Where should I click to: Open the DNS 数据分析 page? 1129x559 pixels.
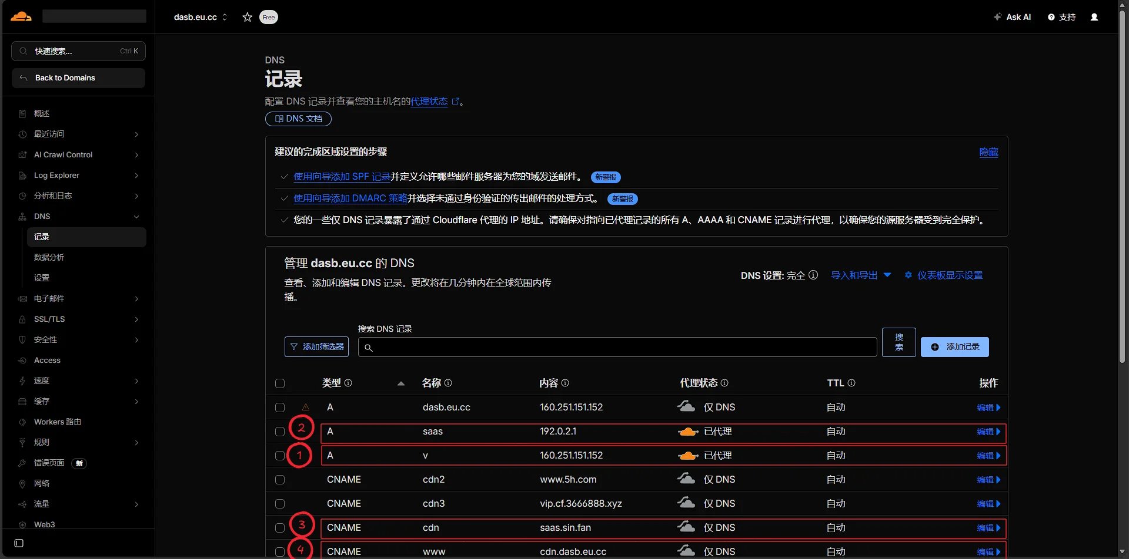click(49, 257)
